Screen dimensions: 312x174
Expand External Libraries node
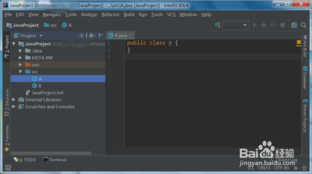(14, 100)
